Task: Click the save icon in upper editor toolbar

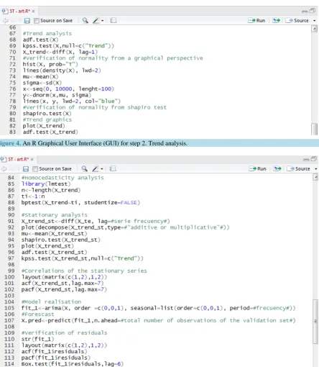Action: tap(27, 21)
